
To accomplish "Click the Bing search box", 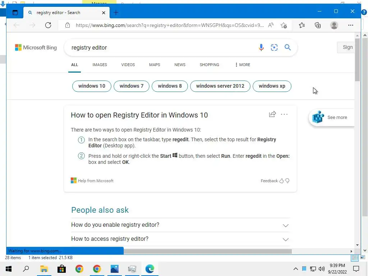I will (162, 48).
